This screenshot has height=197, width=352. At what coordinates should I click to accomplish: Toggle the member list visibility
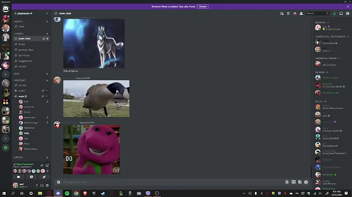301,14
